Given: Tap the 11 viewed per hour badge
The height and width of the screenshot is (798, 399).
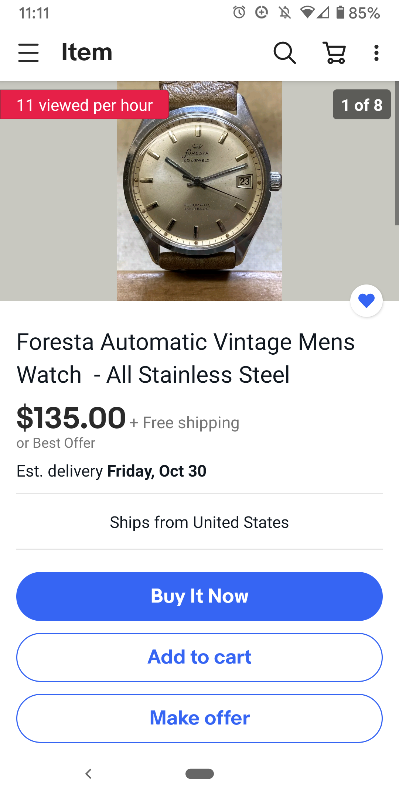Looking at the screenshot, I should [85, 105].
